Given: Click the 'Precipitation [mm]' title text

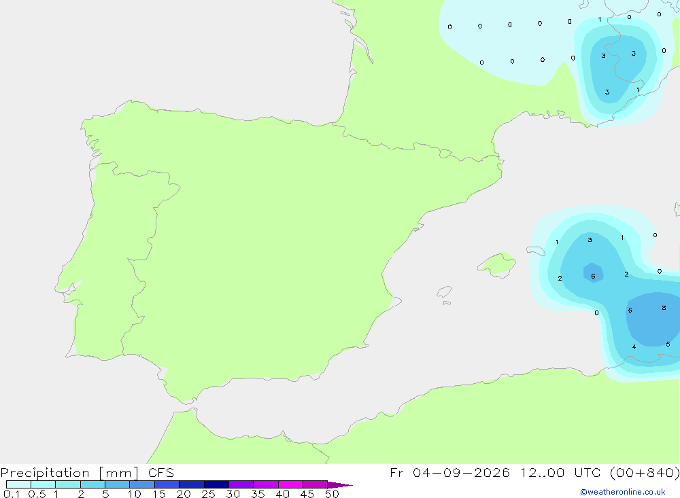Looking at the screenshot, I should point(70,473).
